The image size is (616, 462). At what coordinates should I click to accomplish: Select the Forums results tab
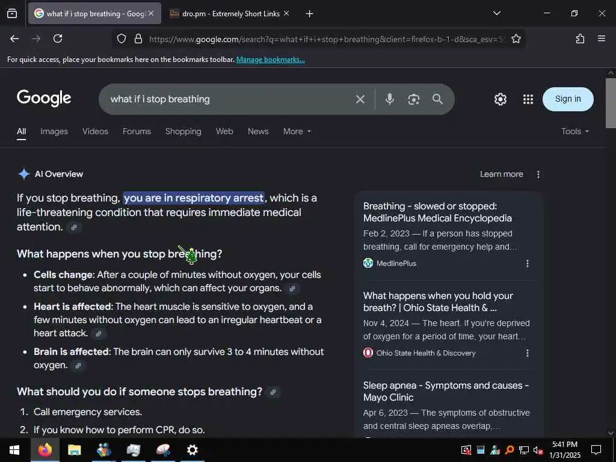tap(137, 131)
